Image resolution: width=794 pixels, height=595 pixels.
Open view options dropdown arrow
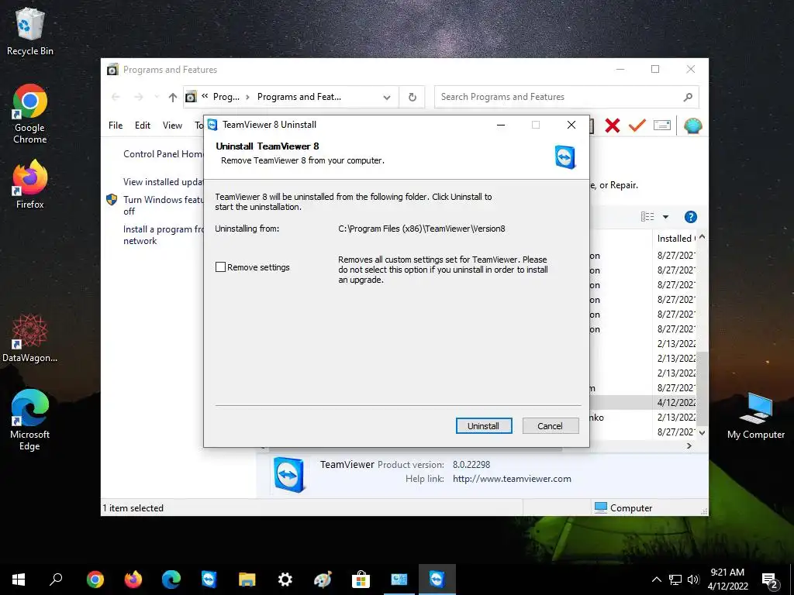pos(666,217)
